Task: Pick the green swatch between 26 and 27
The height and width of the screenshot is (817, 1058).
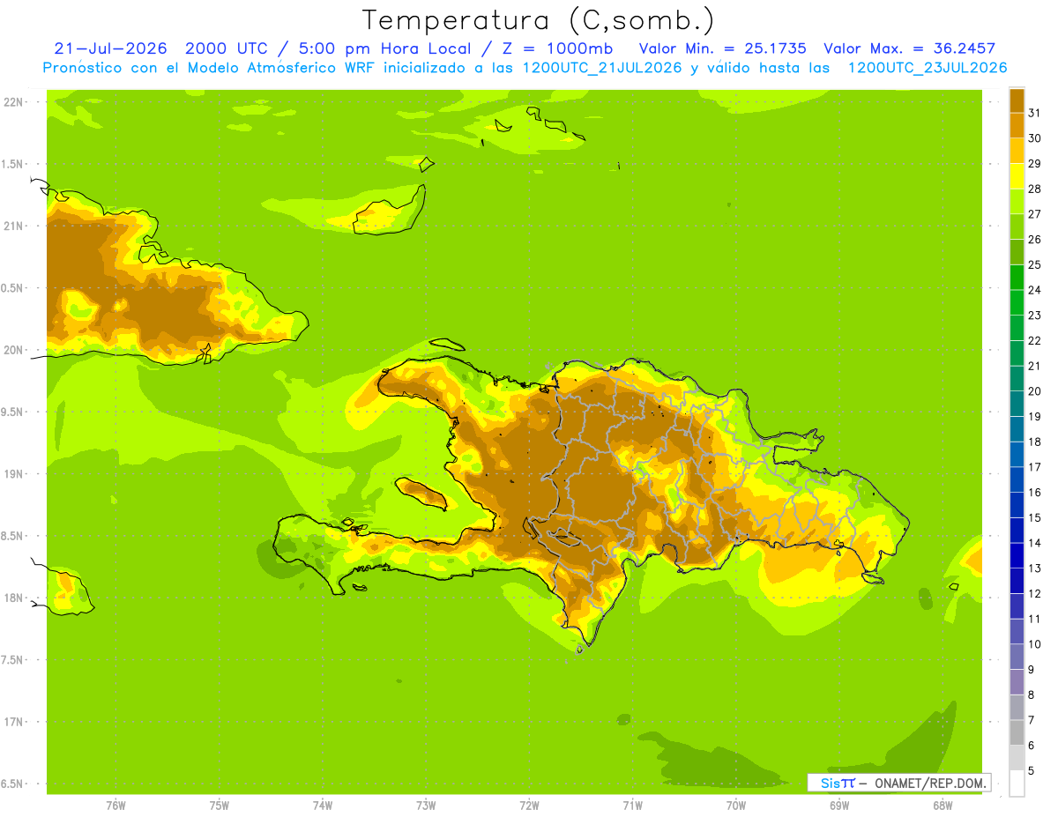Action: (1017, 227)
